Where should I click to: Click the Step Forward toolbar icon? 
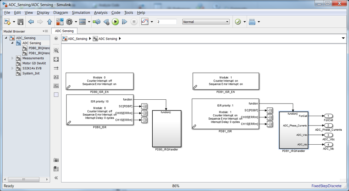(x=125, y=22)
